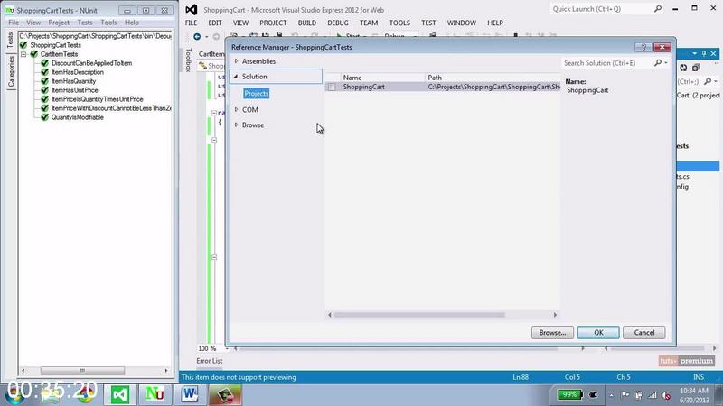
Task: Collapse the namespace code outline block
Action: click(214, 113)
